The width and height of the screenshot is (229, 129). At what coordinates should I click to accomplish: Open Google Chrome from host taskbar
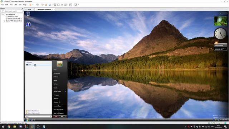(9, 126)
